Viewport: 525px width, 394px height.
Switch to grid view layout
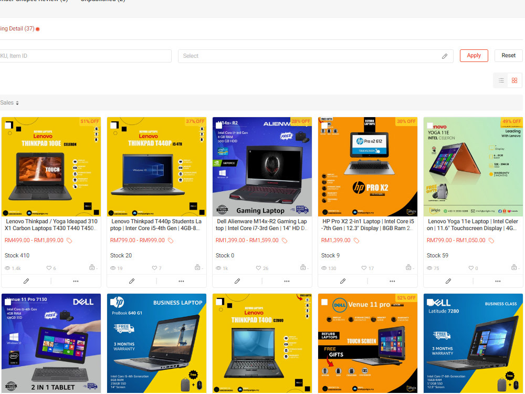pos(514,80)
